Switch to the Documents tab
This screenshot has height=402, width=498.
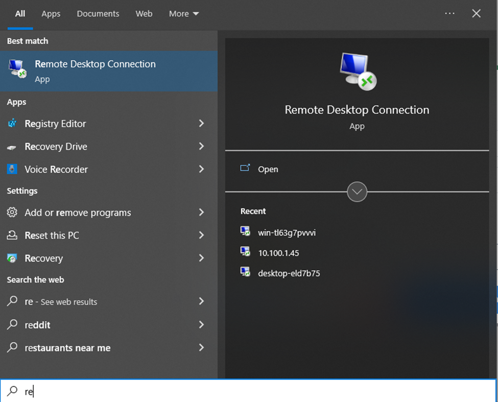tap(98, 14)
